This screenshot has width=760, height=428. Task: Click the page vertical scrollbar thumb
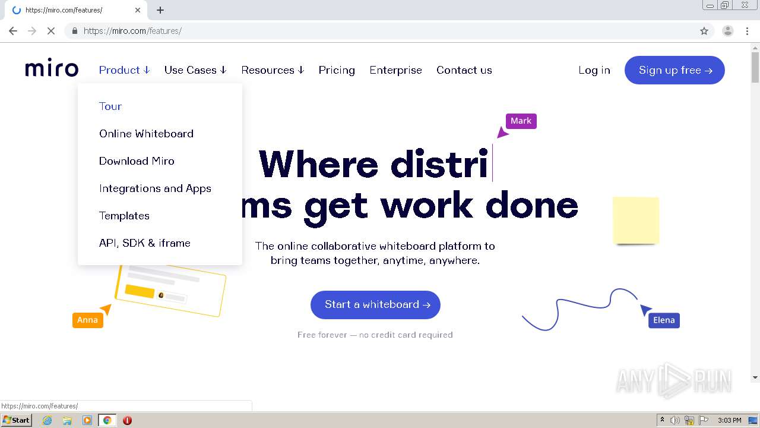pyautogui.click(x=755, y=67)
